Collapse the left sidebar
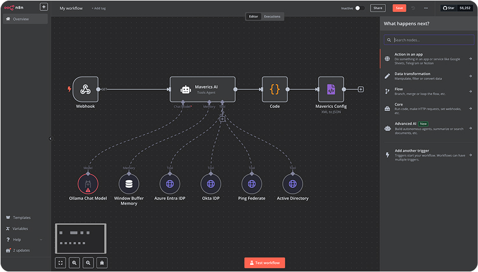The image size is (478, 272). (x=51, y=139)
